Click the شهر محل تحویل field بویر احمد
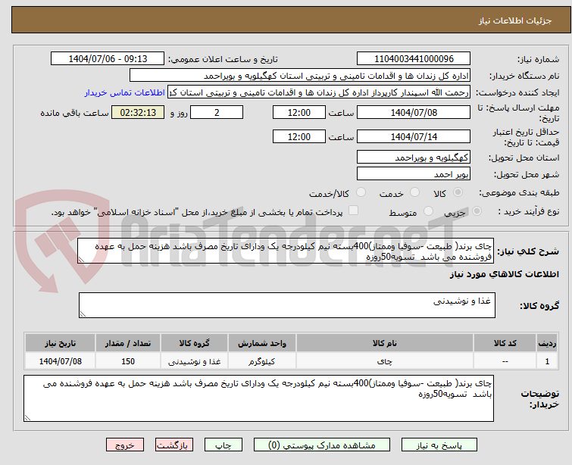Image resolution: width=572 pixels, height=465 pixels. [414, 174]
